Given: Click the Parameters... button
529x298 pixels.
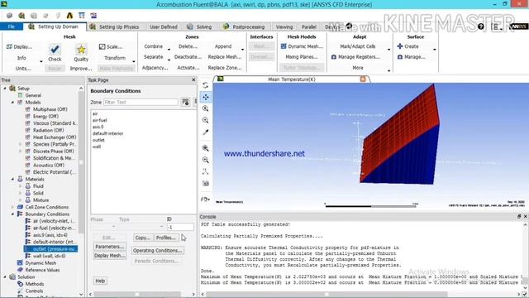Looking at the screenshot, I should pyautogui.click(x=110, y=247).
